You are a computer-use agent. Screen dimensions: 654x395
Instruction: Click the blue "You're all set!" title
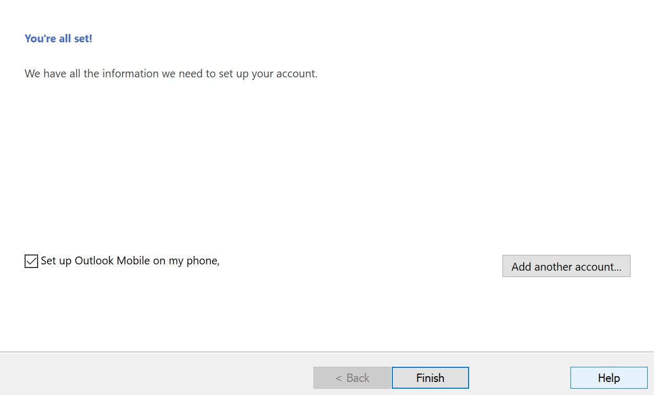click(59, 39)
